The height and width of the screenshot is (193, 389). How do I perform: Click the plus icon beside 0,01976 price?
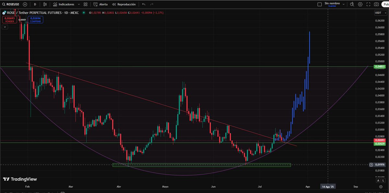(371, 165)
